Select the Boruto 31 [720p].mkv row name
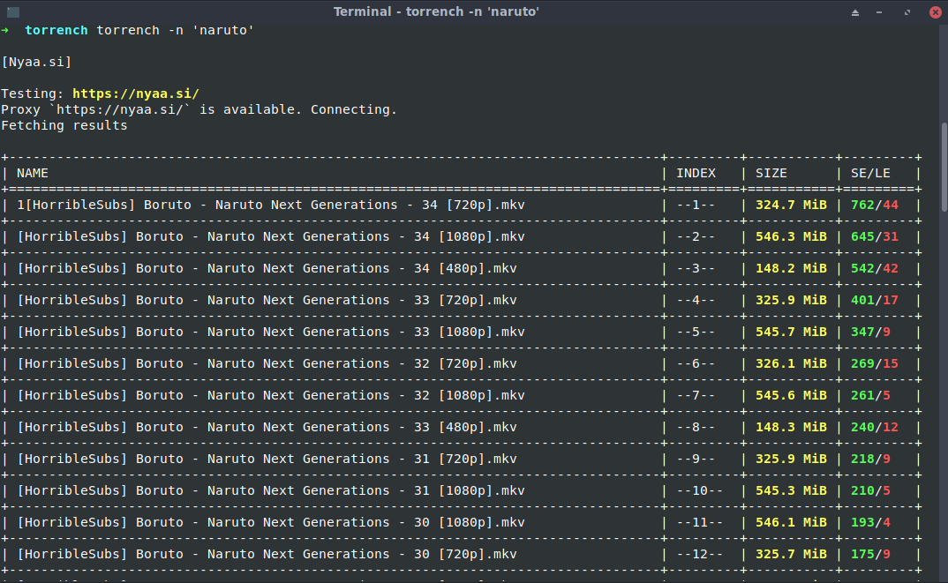This screenshot has width=948, height=583. pyautogui.click(x=267, y=459)
